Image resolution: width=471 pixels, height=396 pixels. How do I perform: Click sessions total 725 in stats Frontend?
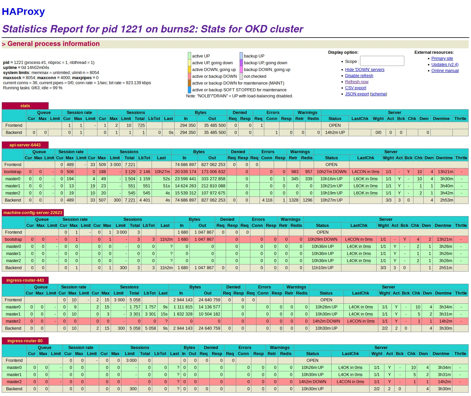[141, 125]
